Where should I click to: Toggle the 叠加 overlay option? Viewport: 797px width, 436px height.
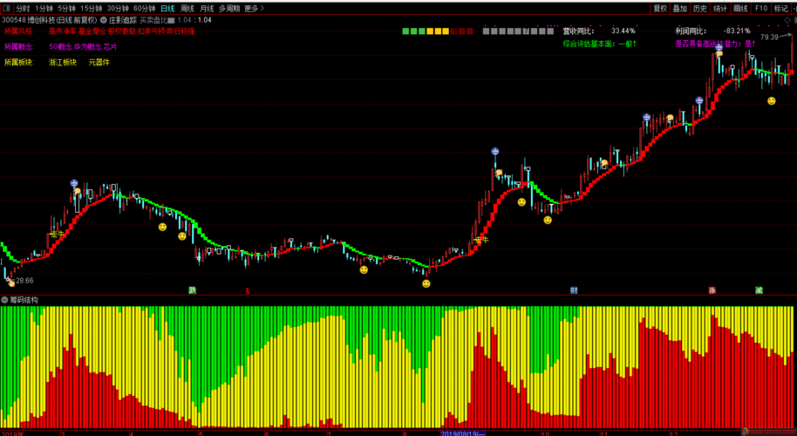click(680, 9)
